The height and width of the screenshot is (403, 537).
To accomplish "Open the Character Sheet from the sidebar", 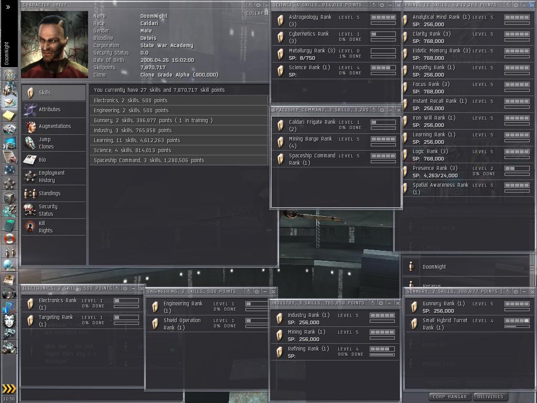I will pyautogui.click(x=9, y=75).
